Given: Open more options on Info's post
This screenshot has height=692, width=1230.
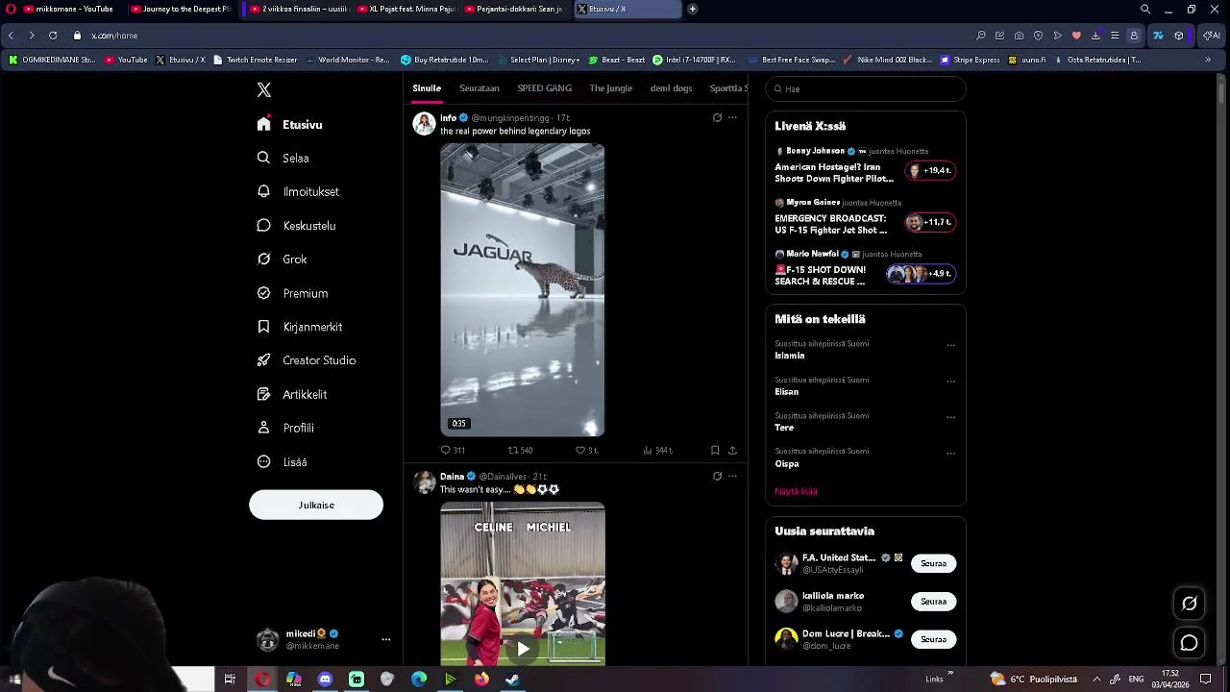Looking at the screenshot, I should (x=732, y=118).
